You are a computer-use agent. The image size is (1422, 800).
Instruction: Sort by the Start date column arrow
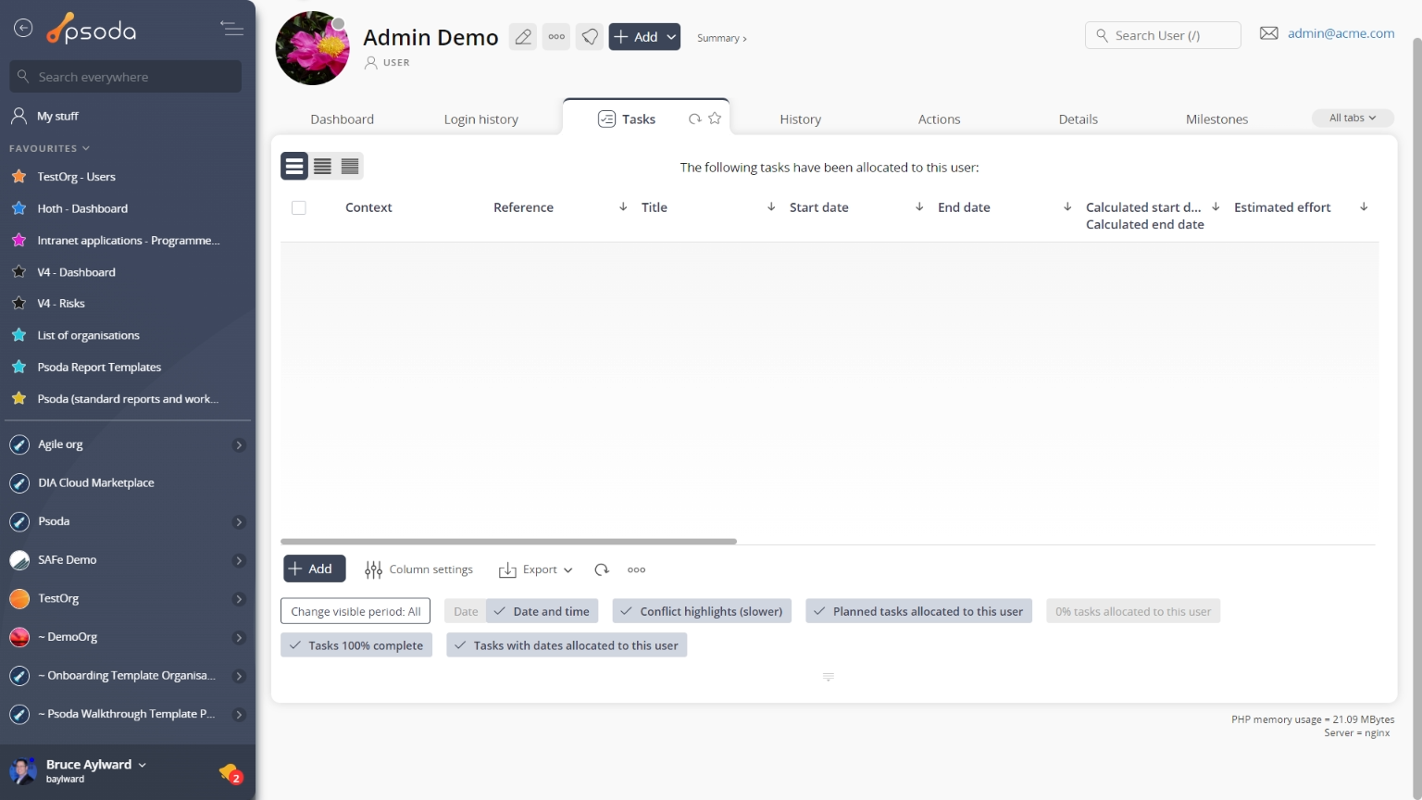919,206
